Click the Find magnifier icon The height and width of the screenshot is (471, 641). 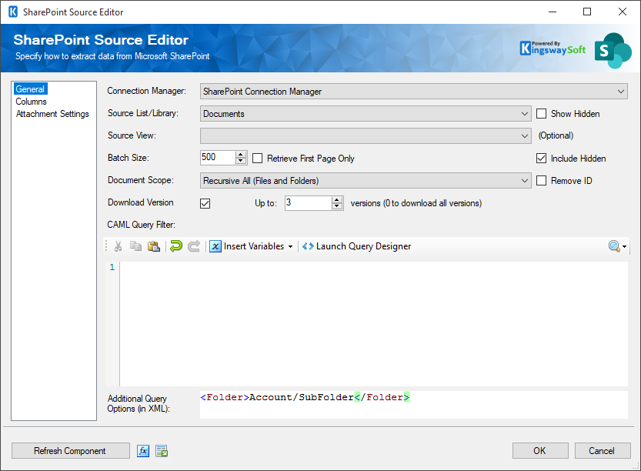coord(614,246)
